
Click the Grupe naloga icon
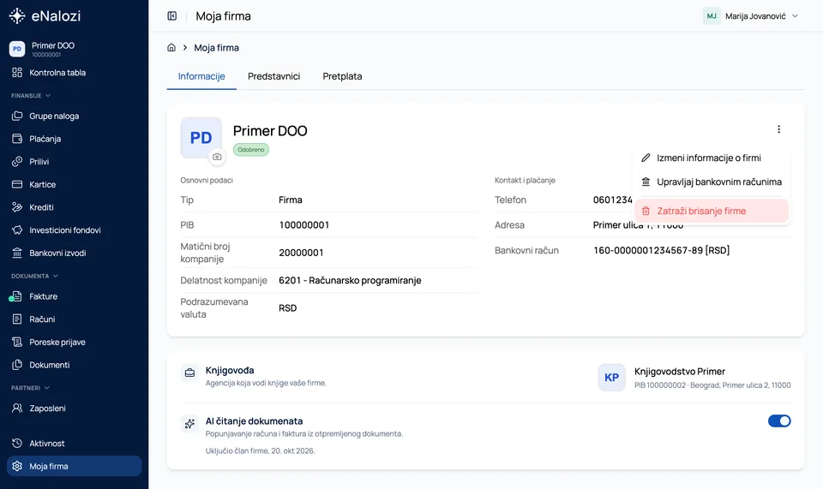pyautogui.click(x=17, y=116)
